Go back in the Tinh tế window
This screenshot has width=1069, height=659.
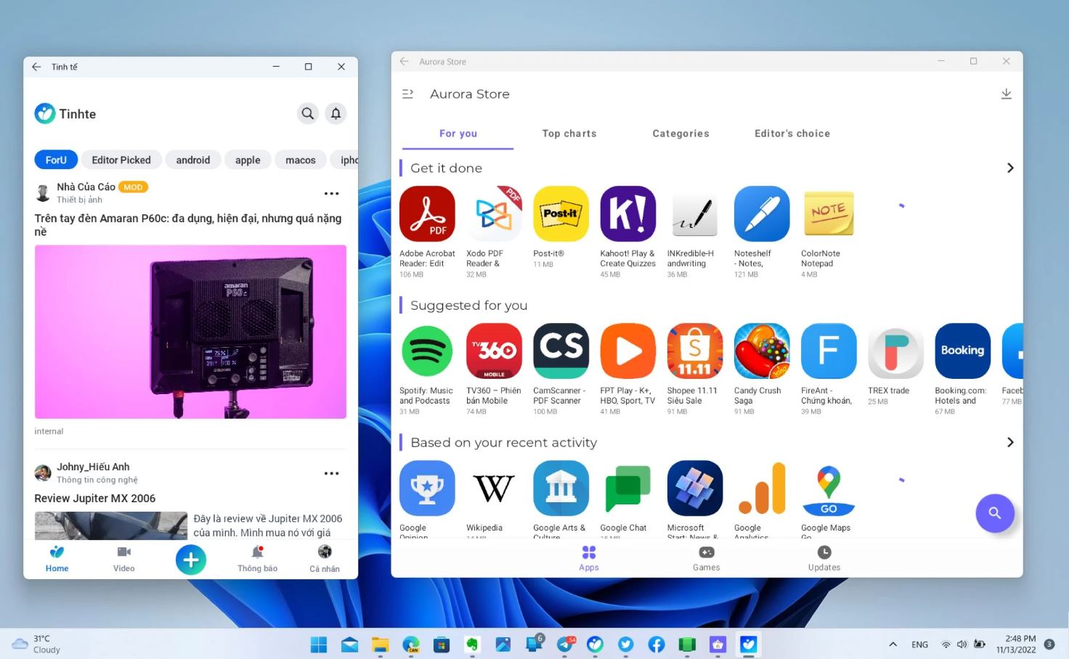pos(36,67)
